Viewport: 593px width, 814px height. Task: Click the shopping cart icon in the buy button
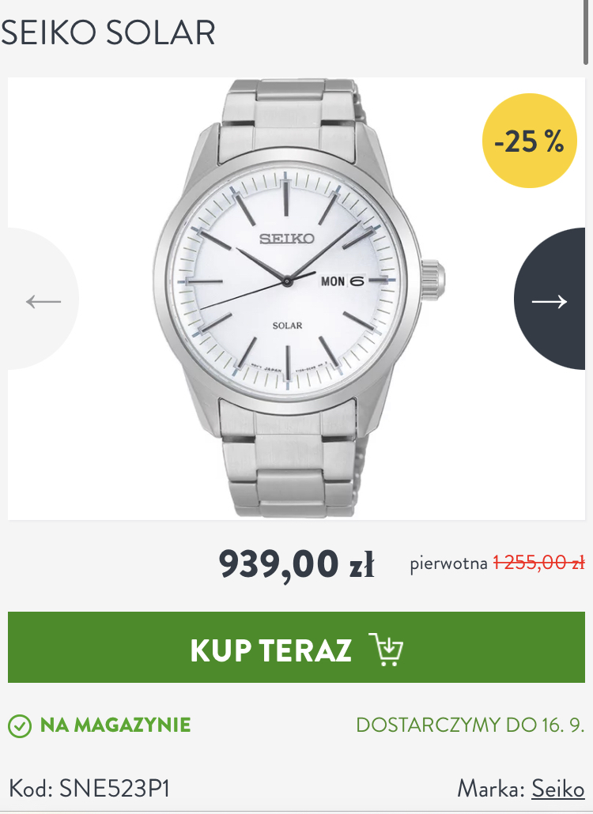pos(385,649)
